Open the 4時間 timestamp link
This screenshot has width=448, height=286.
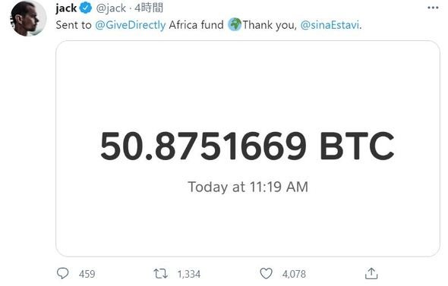149,8
